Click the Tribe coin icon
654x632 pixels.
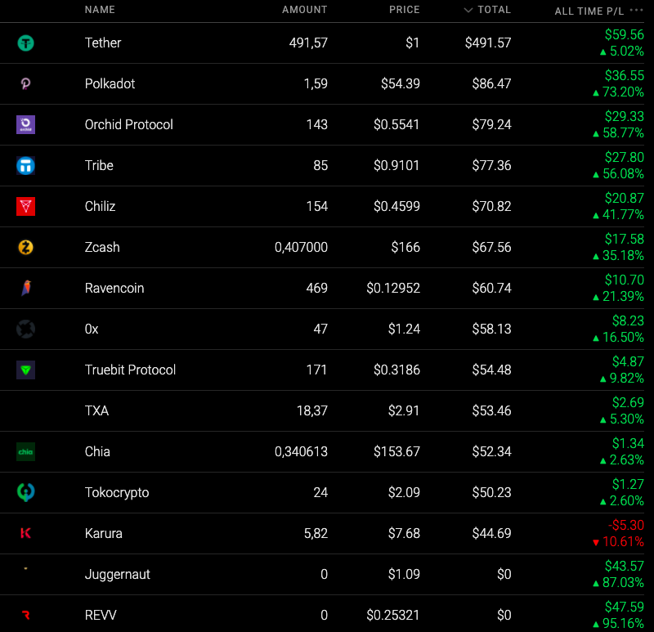coord(25,166)
